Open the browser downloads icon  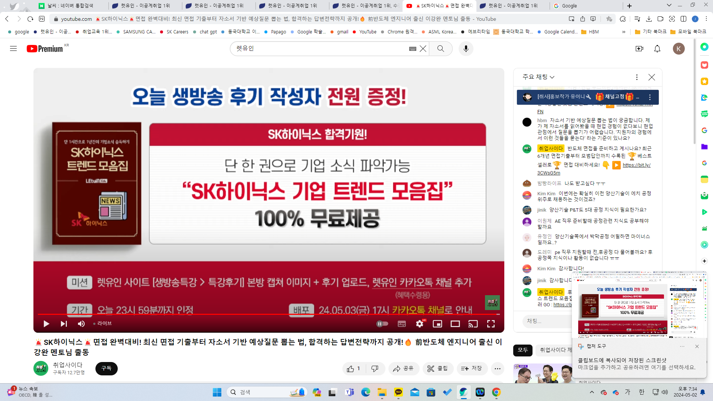pos(649,19)
